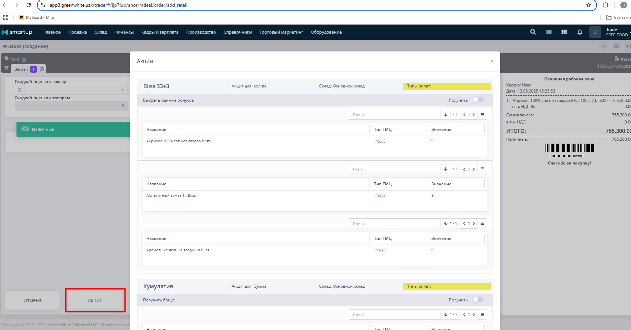Go to previous page in лесные ягоды table
The height and width of the screenshot is (330, 631).
pos(464,224)
